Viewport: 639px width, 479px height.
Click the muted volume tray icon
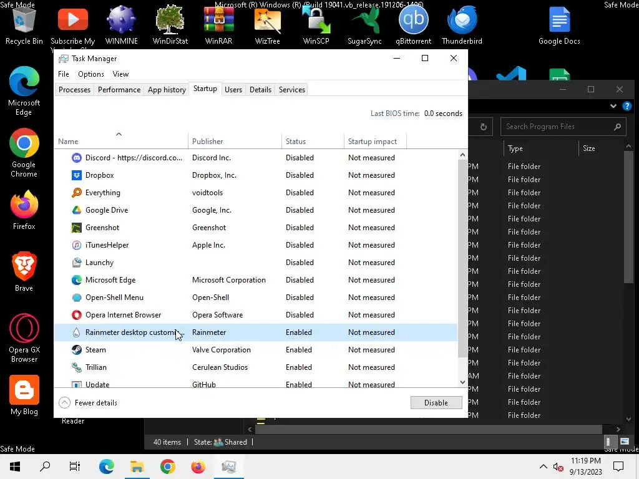(x=558, y=467)
